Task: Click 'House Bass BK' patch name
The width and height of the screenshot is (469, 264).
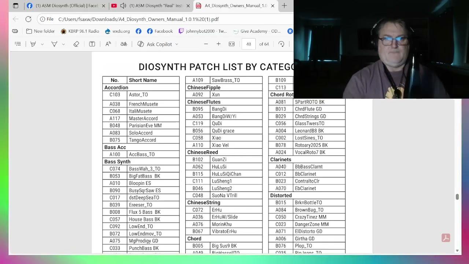Action: tap(144, 219)
